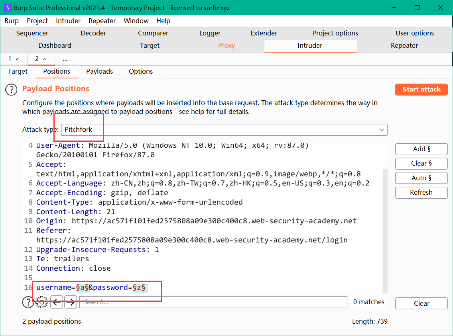Image resolution: width=453 pixels, height=336 pixels.
Task: Click the Clear search button
Action: (x=421, y=303)
